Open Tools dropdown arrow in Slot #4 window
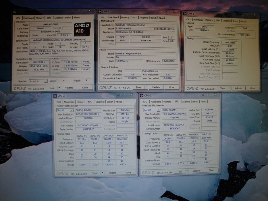This screenshot has width=268, height=201. pyautogui.click(x=187, y=171)
